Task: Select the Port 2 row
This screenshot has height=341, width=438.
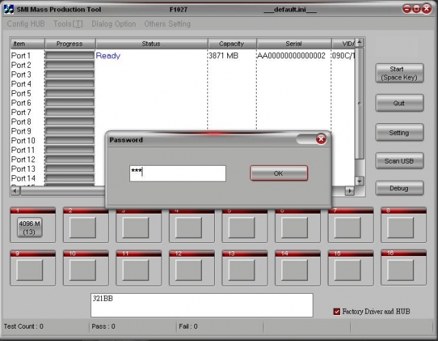Action: [183, 65]
